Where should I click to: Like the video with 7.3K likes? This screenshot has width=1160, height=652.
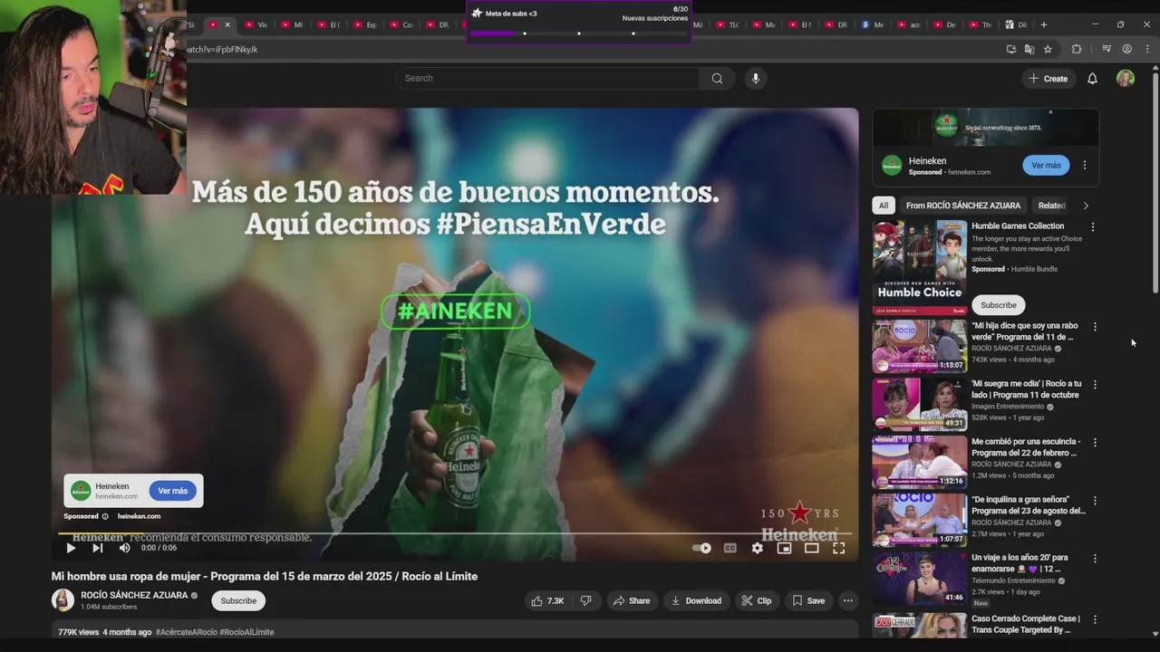pyautogui.click(x=547, y=600)
